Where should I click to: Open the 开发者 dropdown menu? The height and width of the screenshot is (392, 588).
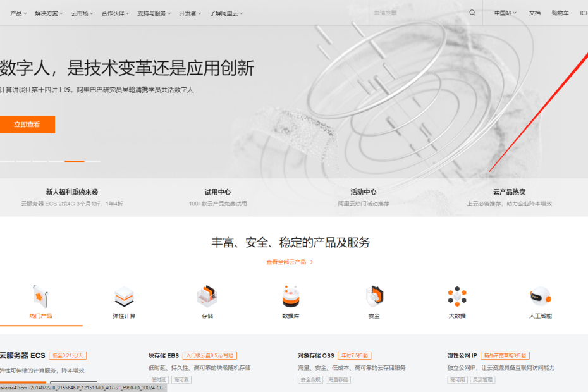[190, 13]
